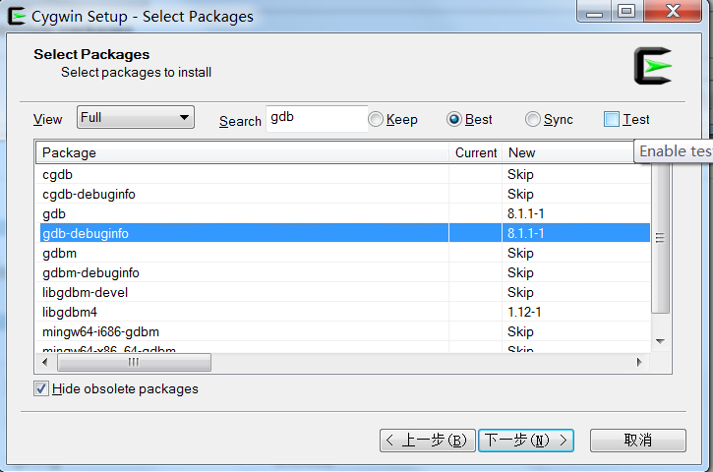Viewport: 713px width, 472px height.
Task: Click the large Cygwin logo in the header
Action: (x=653, y=66)
